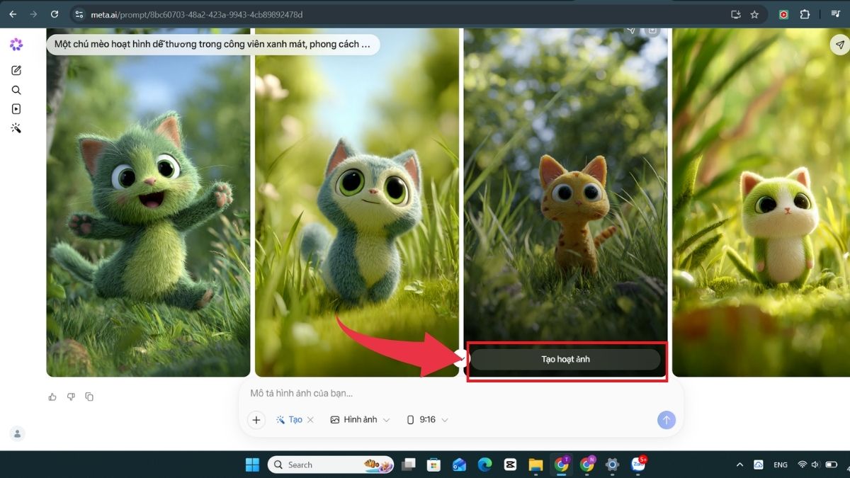Image resolution: width=850 pixels, height=478 pixels.
Task: Click the Tạo hoạt ảnh button
Action: [x=565, y=359]
